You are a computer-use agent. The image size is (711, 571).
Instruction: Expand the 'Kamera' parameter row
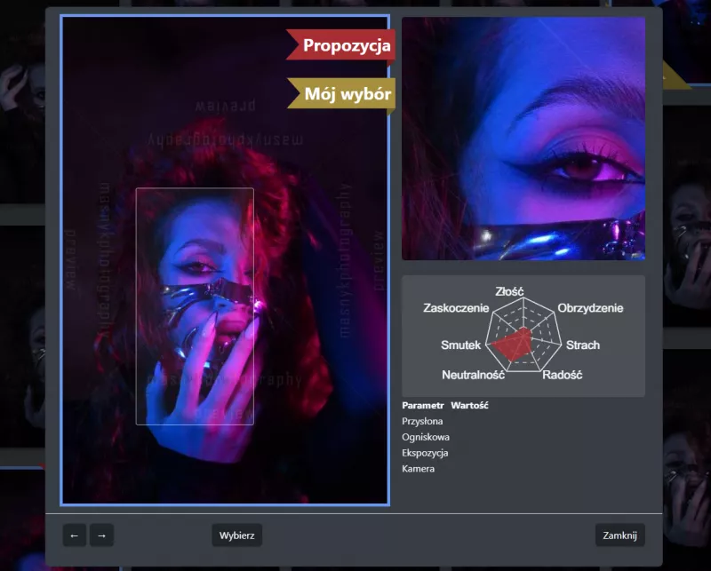(419, 469)
